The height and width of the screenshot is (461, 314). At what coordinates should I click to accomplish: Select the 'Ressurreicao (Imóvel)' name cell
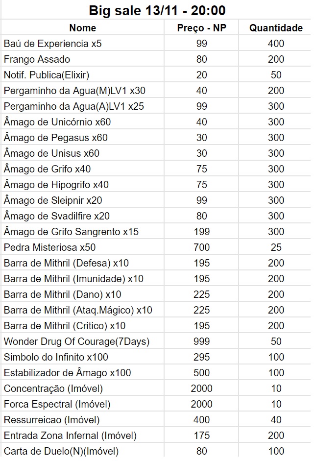[x=51, y=420]
